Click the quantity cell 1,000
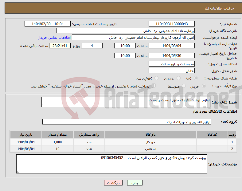The width and height of the screenshot is (242, 191). (x=57, y=142)
